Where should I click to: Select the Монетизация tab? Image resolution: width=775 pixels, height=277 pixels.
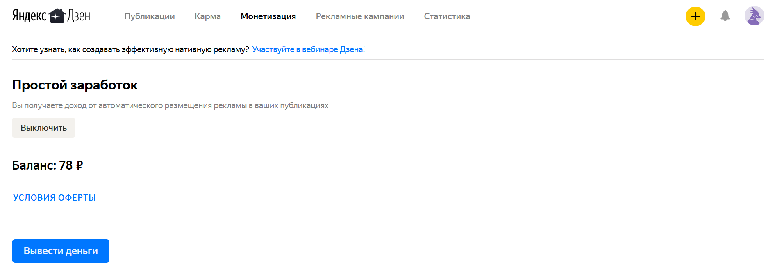(268, 16)
